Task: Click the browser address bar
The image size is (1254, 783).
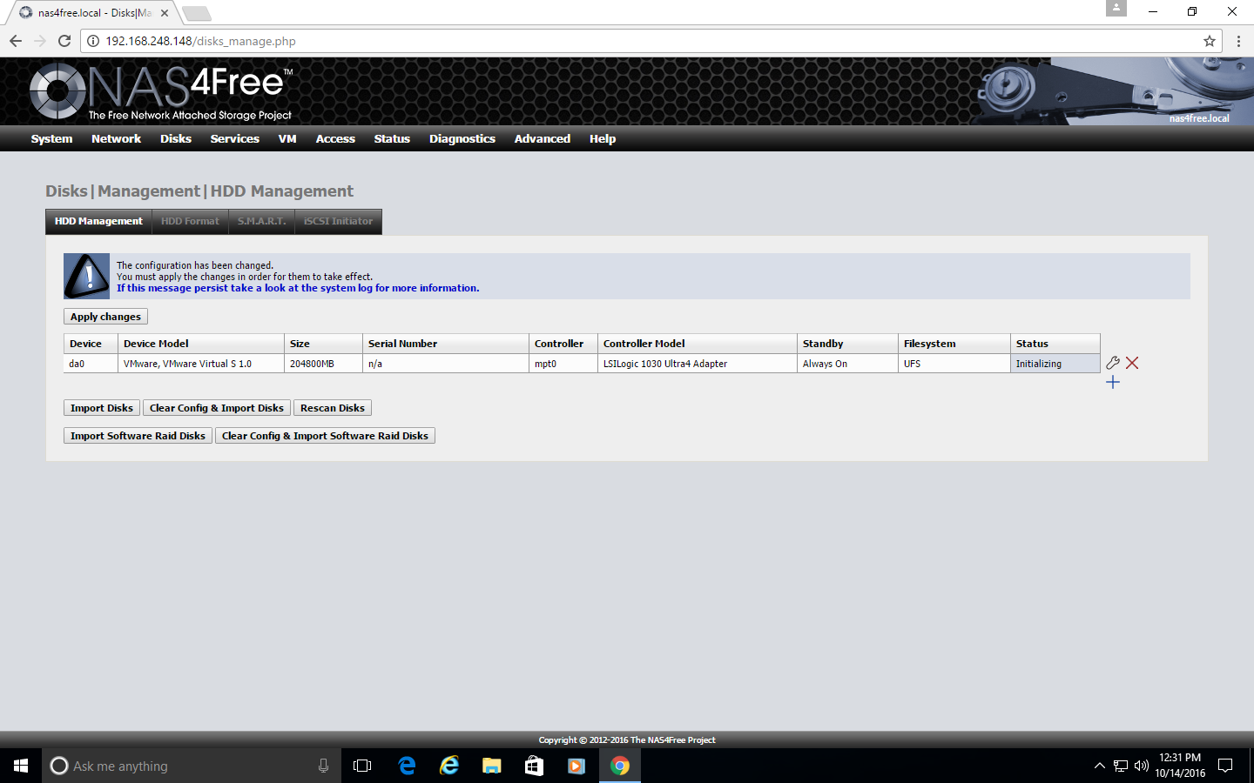Action: tap(610, 41)
